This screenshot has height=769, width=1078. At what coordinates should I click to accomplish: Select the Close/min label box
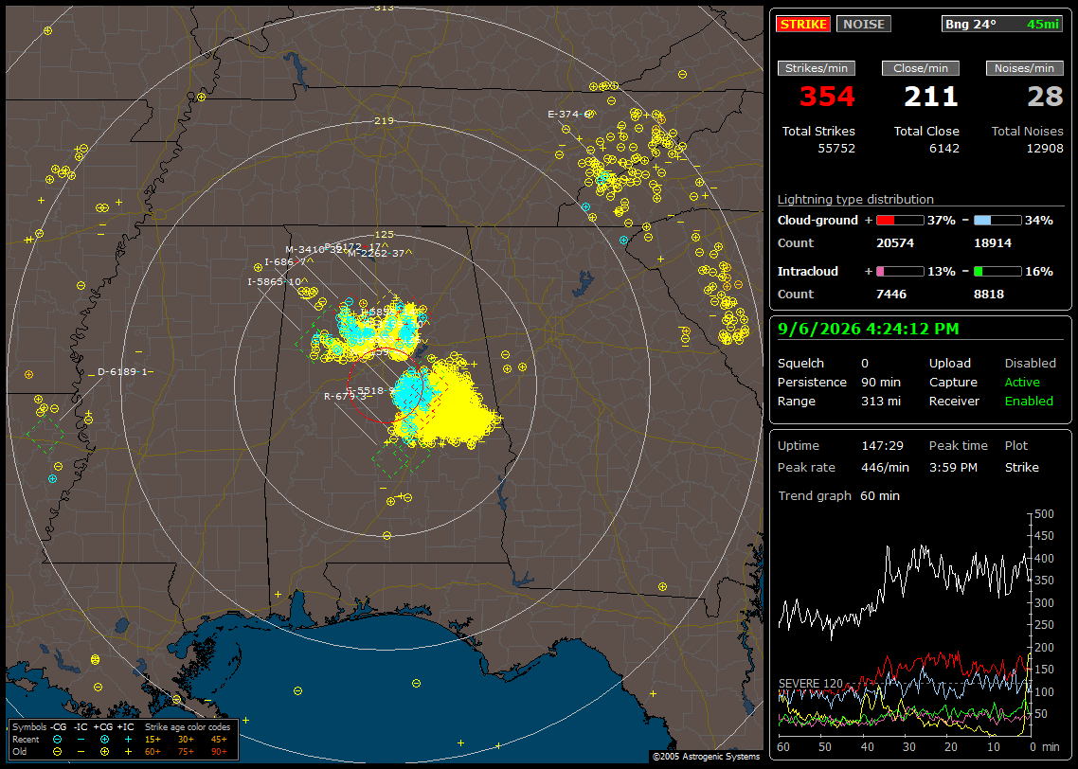(x=920, y=68)
